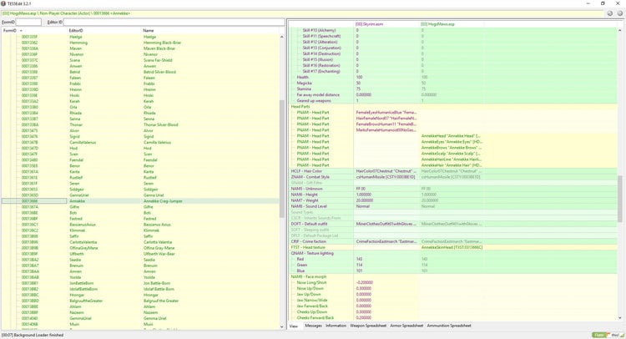
Task: Click the CRIF - Crime faction field label
Action: click(309, 241)
